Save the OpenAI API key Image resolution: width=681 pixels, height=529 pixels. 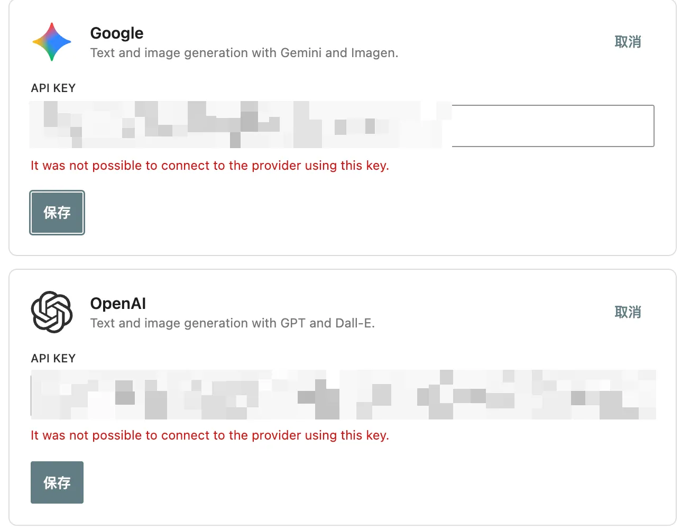tap(57, 482)
